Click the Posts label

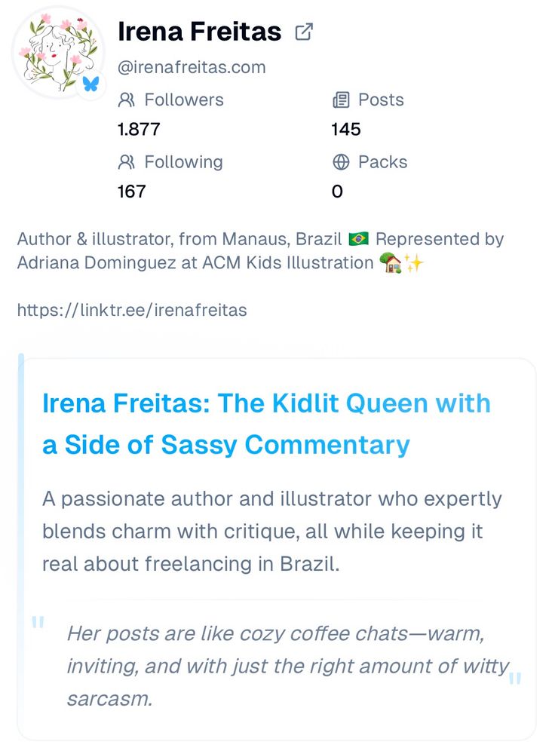(381, 100)
